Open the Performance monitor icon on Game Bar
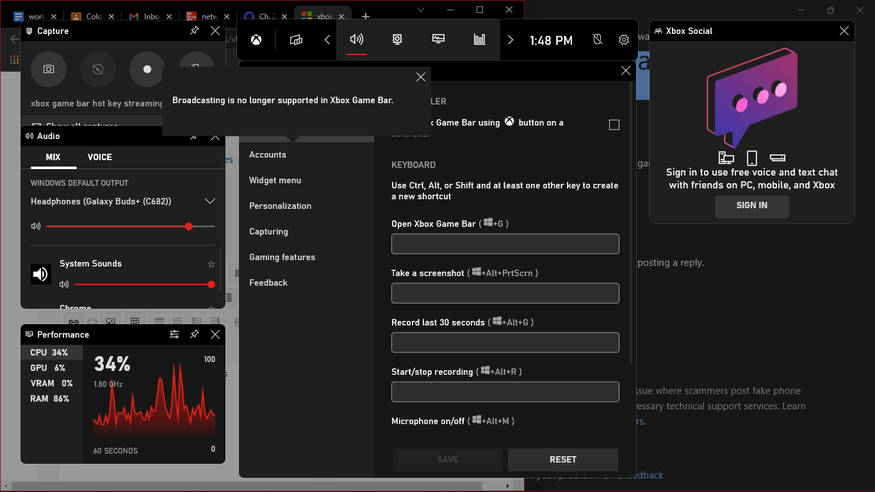This screenshot has height=492, width=875. (x=438, y=40)
